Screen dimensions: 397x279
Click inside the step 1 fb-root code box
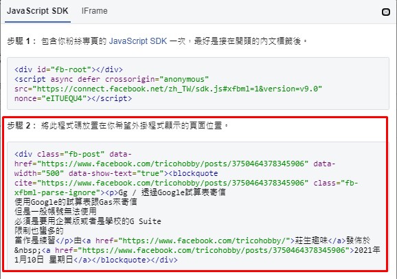click(198, 83)
